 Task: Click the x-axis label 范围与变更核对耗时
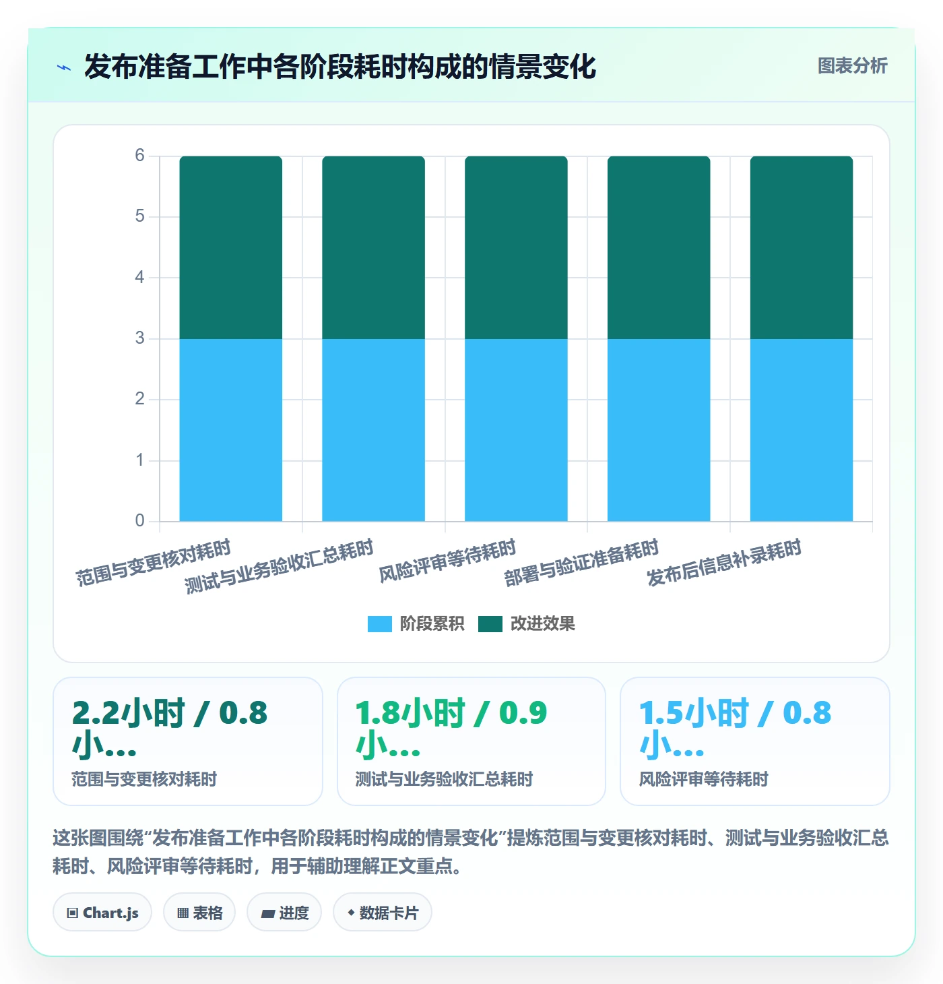154,563
